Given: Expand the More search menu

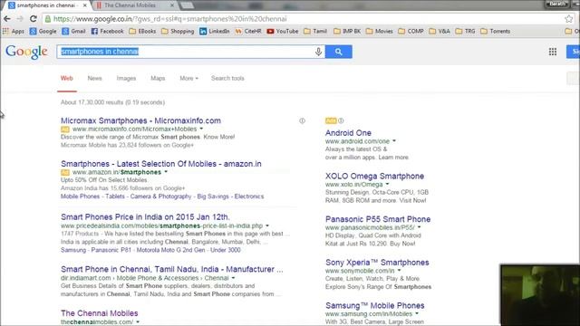Looking at the screenshot, I should click(188, 79).
